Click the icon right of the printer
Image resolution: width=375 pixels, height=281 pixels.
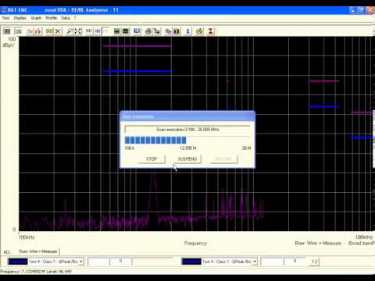(157, 31)
